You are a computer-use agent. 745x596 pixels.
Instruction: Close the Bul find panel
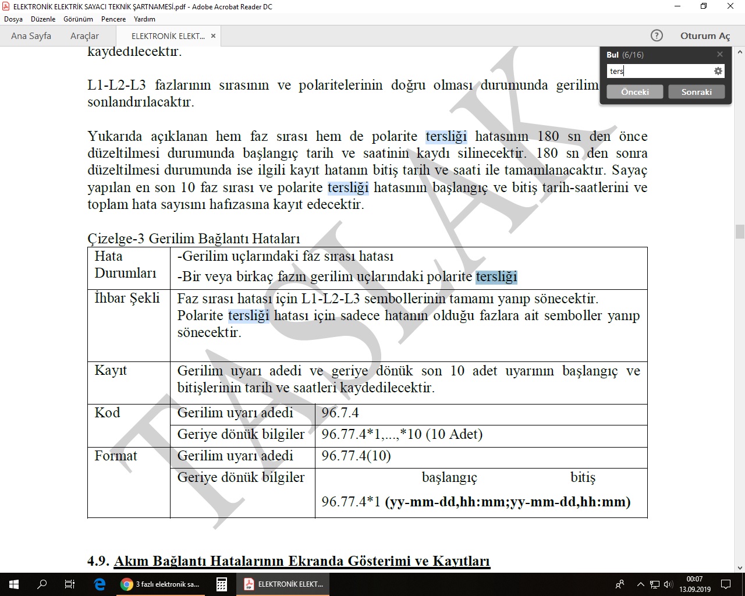[720, 54]
